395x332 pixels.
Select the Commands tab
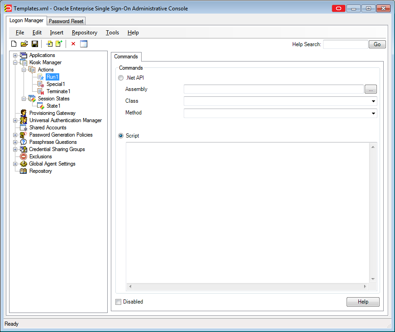coord(126,57)
